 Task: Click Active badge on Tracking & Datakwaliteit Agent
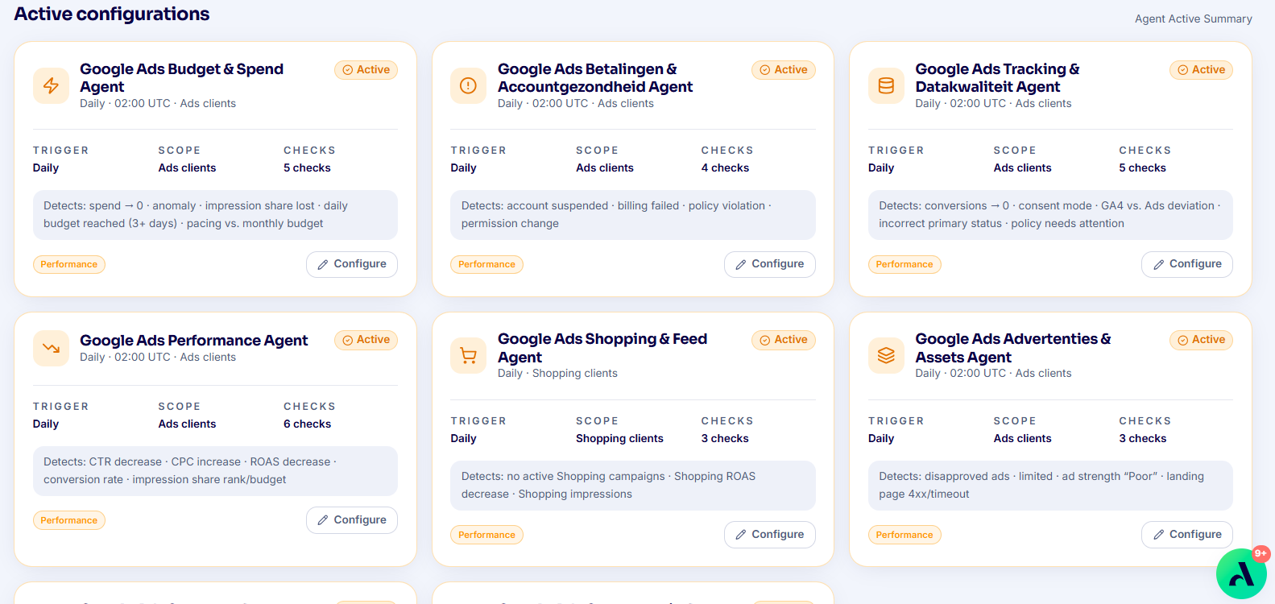click(1202, 70)
